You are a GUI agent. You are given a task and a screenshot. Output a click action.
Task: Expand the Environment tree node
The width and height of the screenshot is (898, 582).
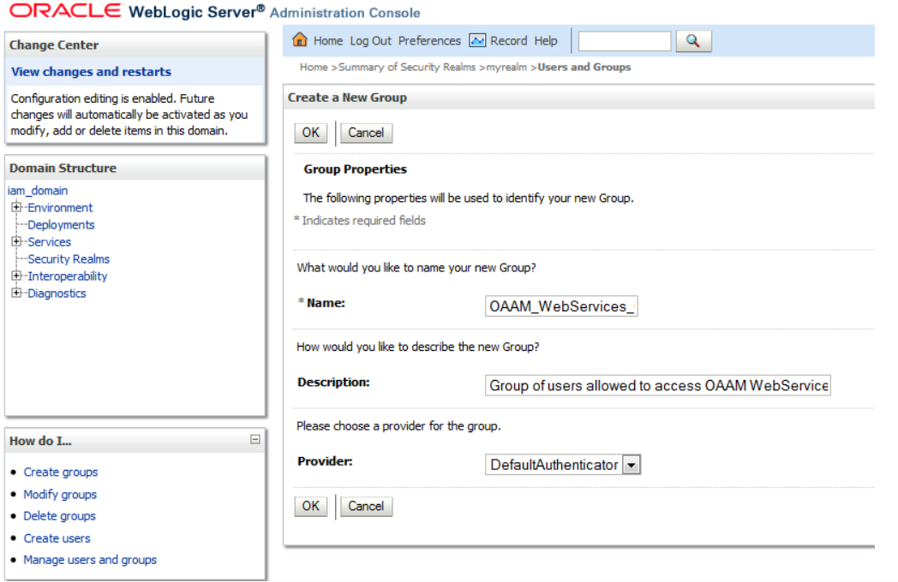point(16,207)
